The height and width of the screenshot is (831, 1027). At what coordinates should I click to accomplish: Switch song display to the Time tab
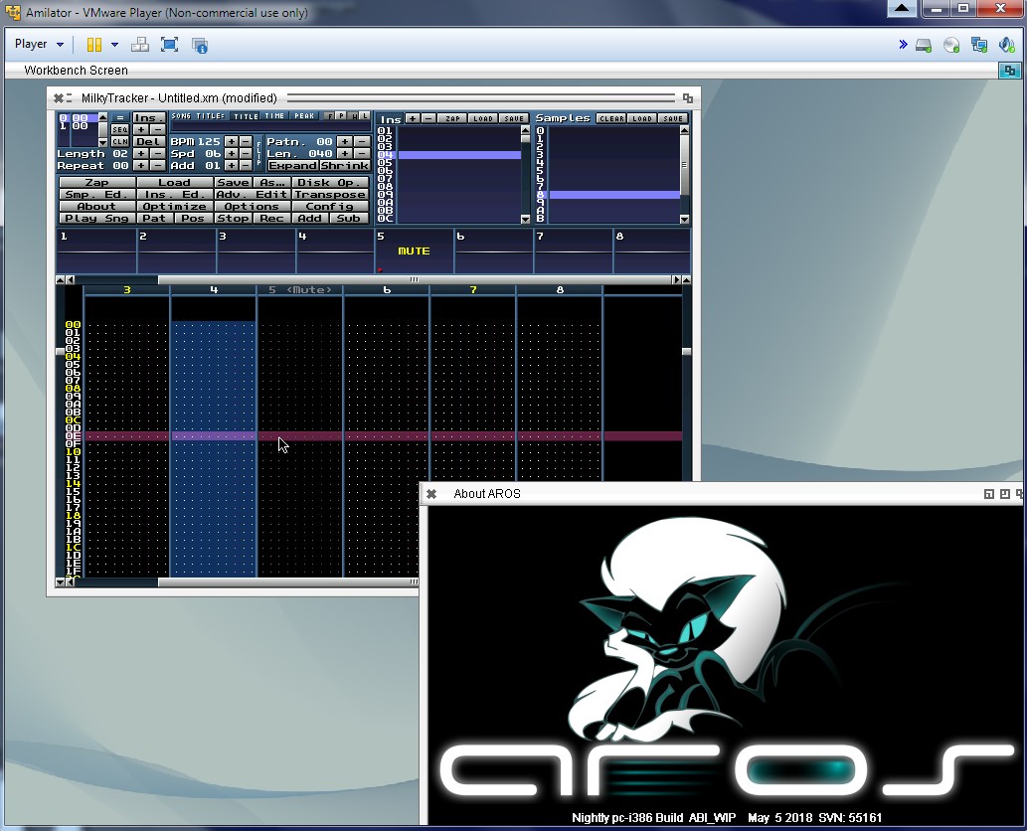tap(274, 116)
